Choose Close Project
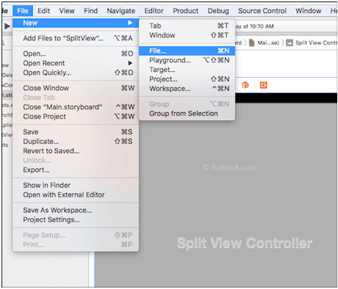Image resolution: width=338 pixels, height=289 pixels. (76, 117)
